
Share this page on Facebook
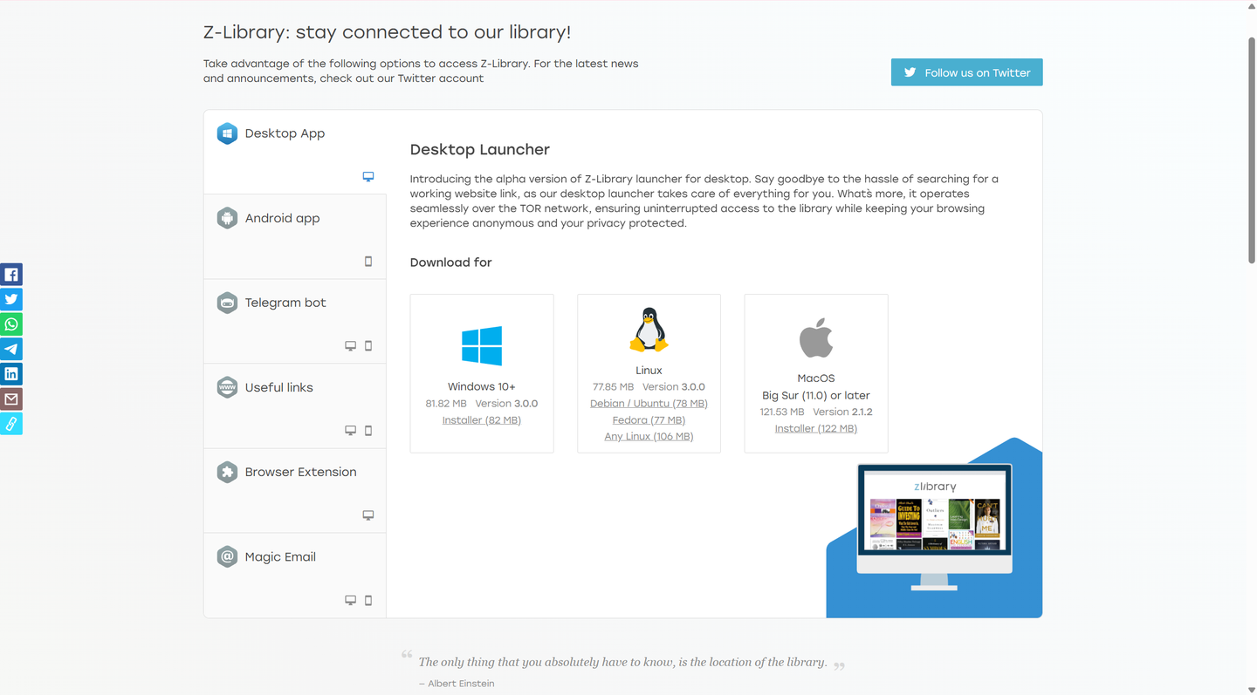(x=11, y=275)
